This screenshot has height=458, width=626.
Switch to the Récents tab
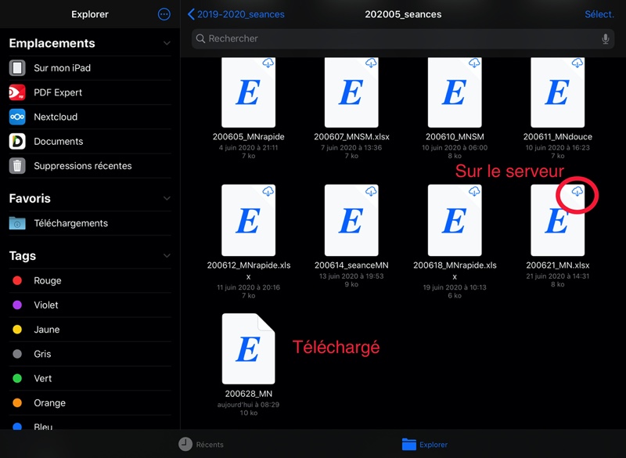click(200, 444)
